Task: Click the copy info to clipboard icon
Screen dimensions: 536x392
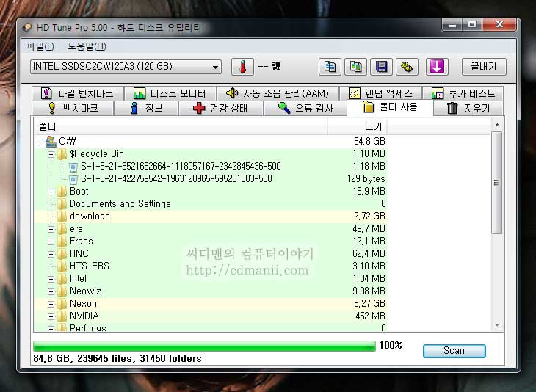Action: click(x=330, y=67)
